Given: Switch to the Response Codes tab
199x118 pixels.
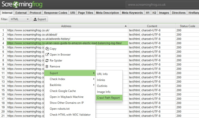Looking at the screenshot, I should [x=55, y=13].
